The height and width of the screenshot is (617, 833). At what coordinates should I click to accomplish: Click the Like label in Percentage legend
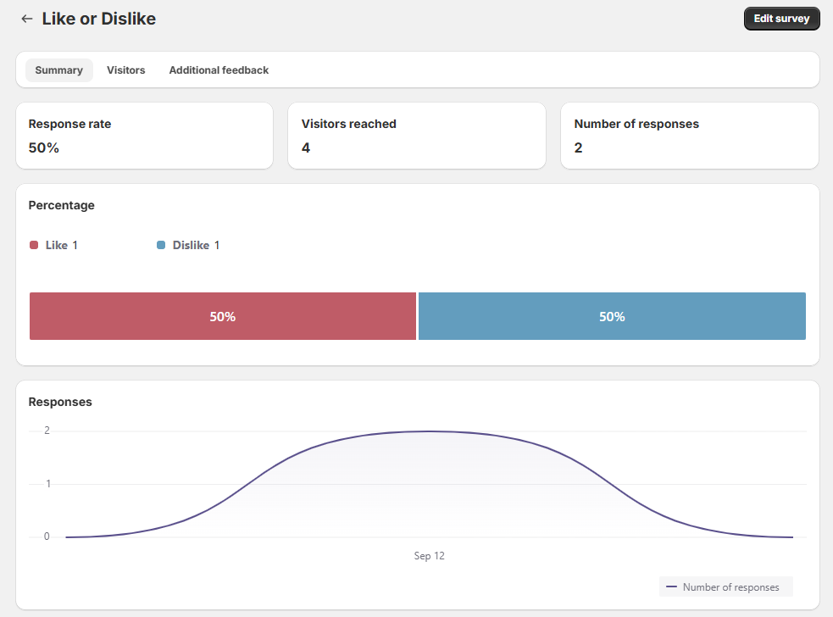57,245
